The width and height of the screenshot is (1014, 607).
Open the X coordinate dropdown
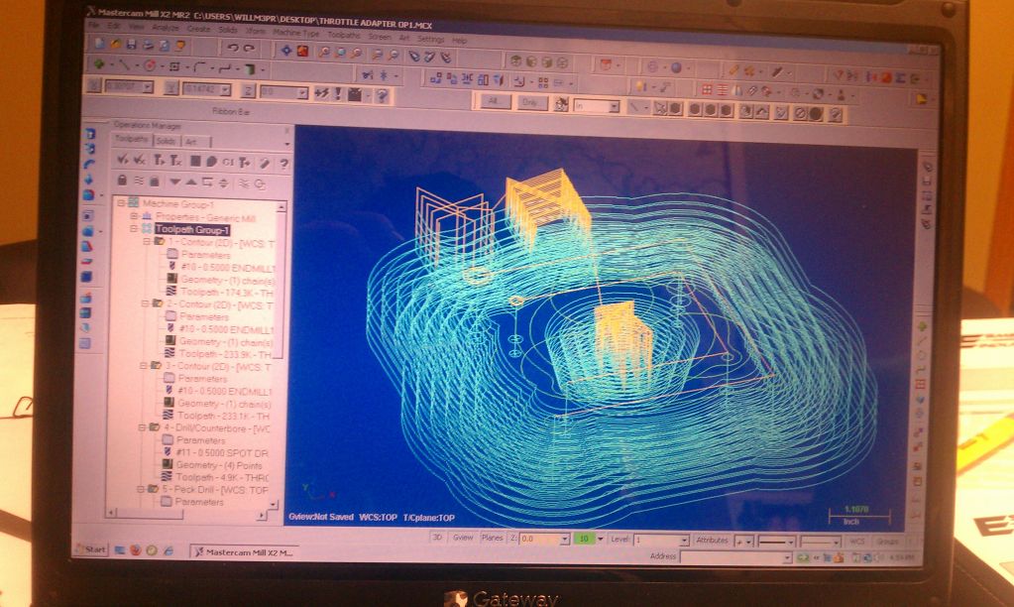pos(148,86)
